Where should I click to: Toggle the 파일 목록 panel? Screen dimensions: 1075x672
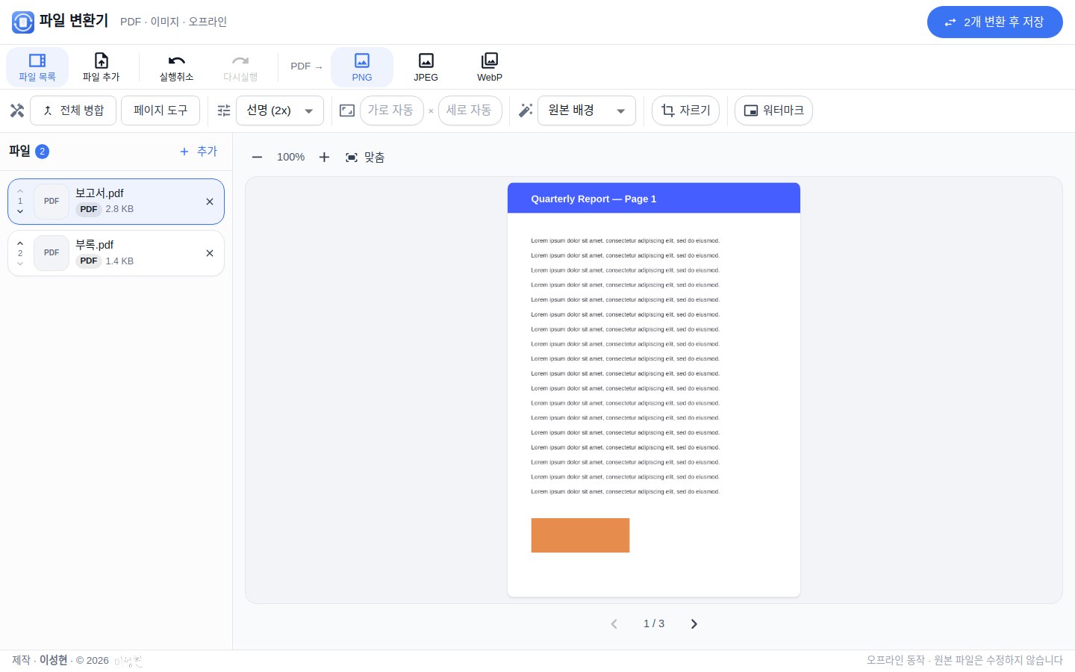tap(37, 67)
